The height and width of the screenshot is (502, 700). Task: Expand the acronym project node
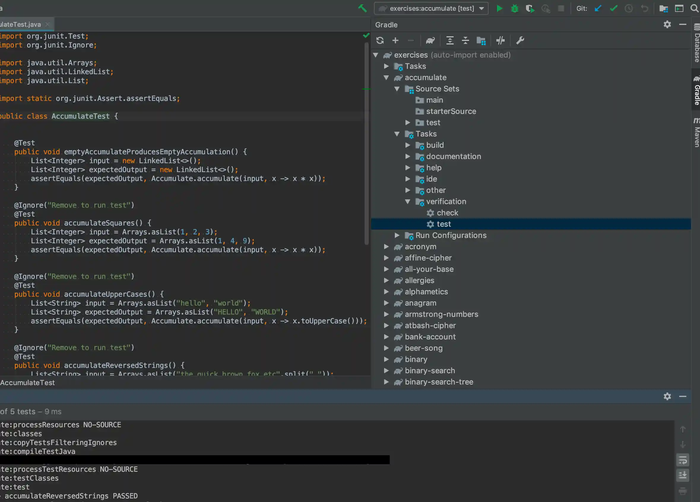coord(386,247)
